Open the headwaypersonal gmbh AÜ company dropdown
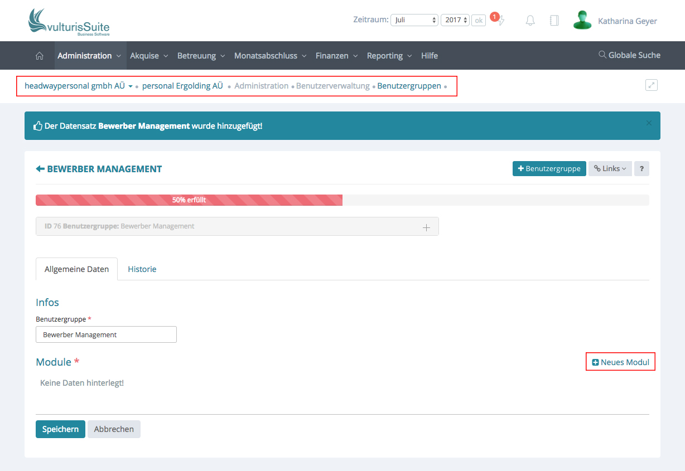 pyautogui.click(x=79, y=86)
